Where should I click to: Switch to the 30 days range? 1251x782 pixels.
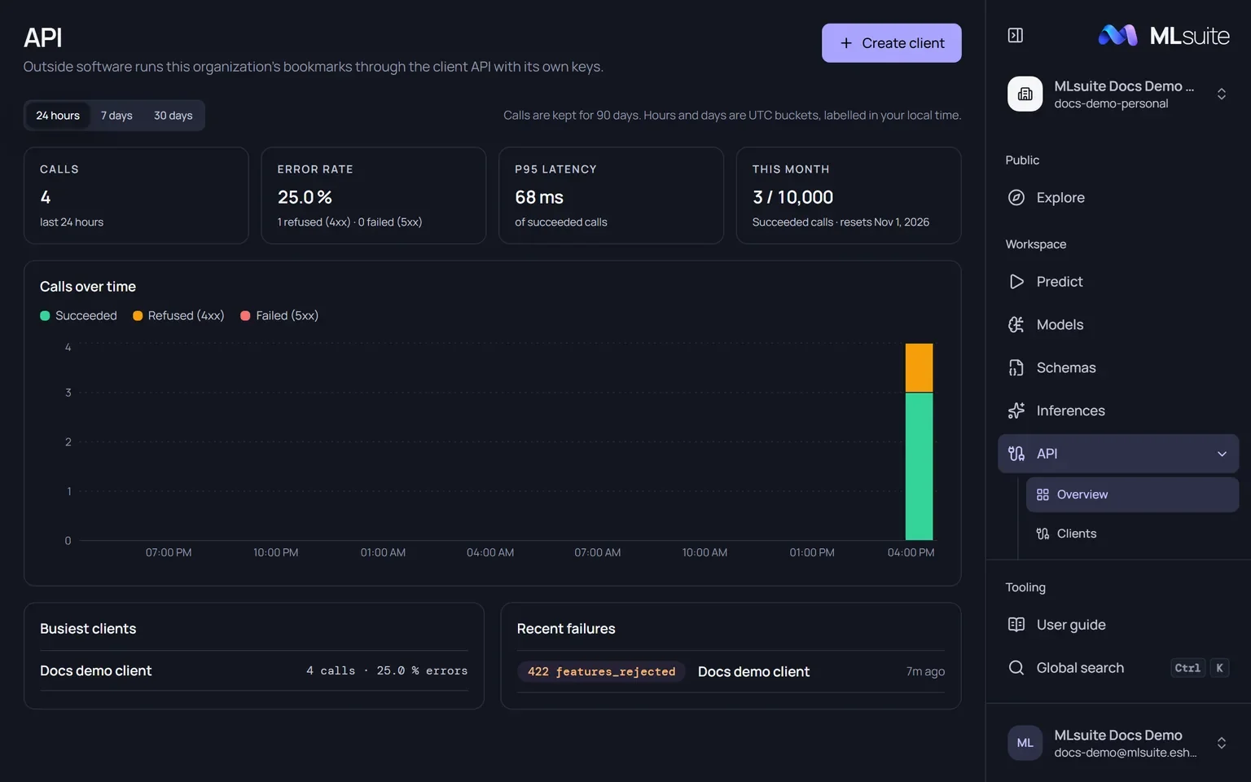[173, 116]
